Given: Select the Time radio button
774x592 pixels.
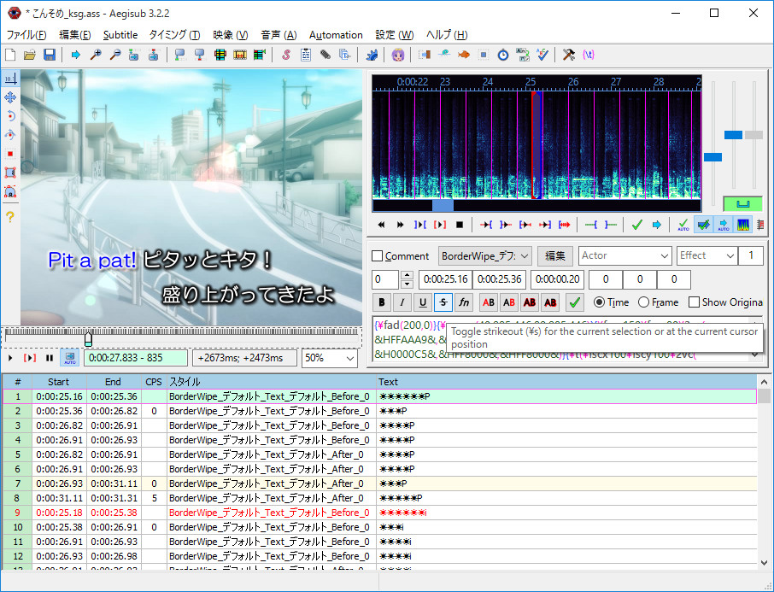Looking at the screenshot, I should pyautogui.click(x=599, y=302).
